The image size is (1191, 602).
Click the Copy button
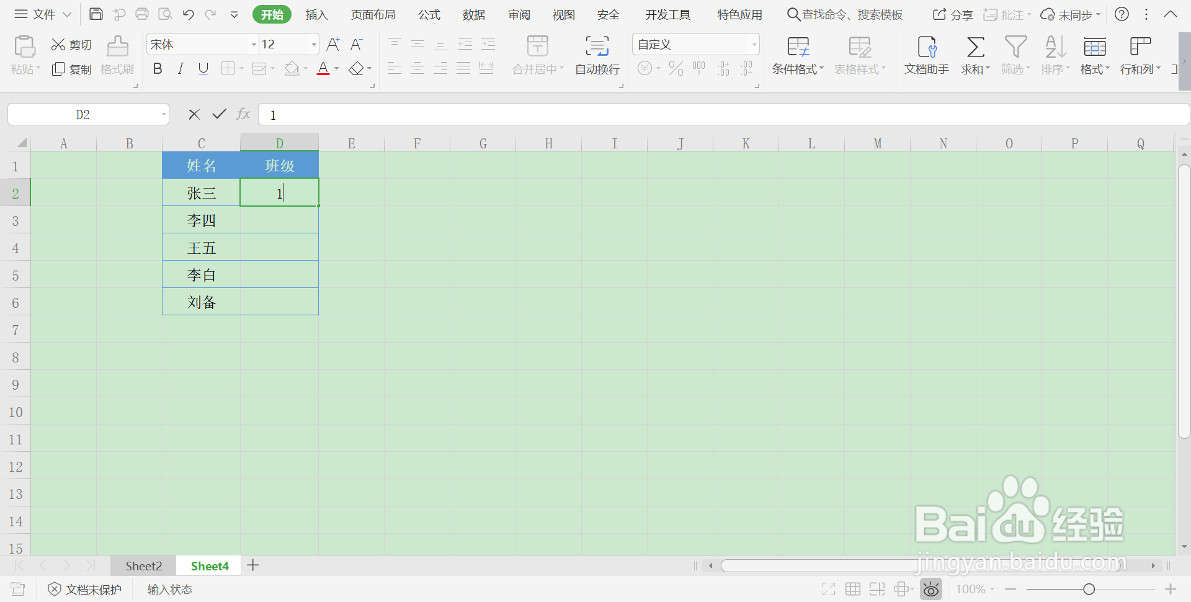[x=71, y=69]
